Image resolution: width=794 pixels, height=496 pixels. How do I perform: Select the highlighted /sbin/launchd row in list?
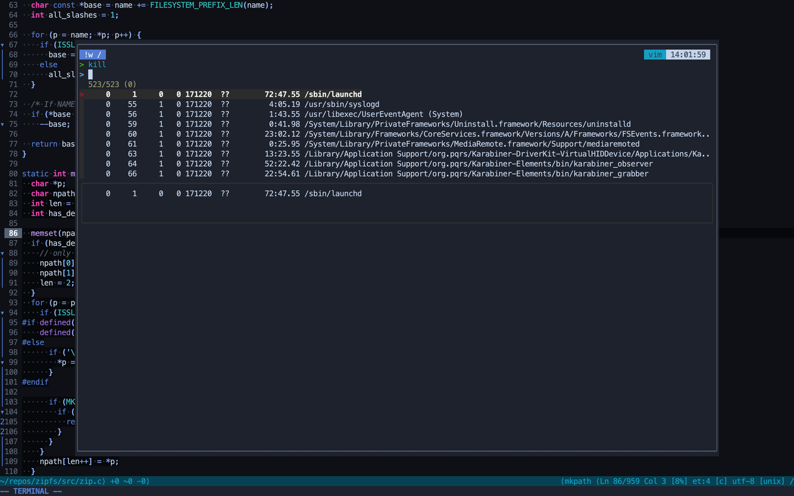click(x=396, y=94)
